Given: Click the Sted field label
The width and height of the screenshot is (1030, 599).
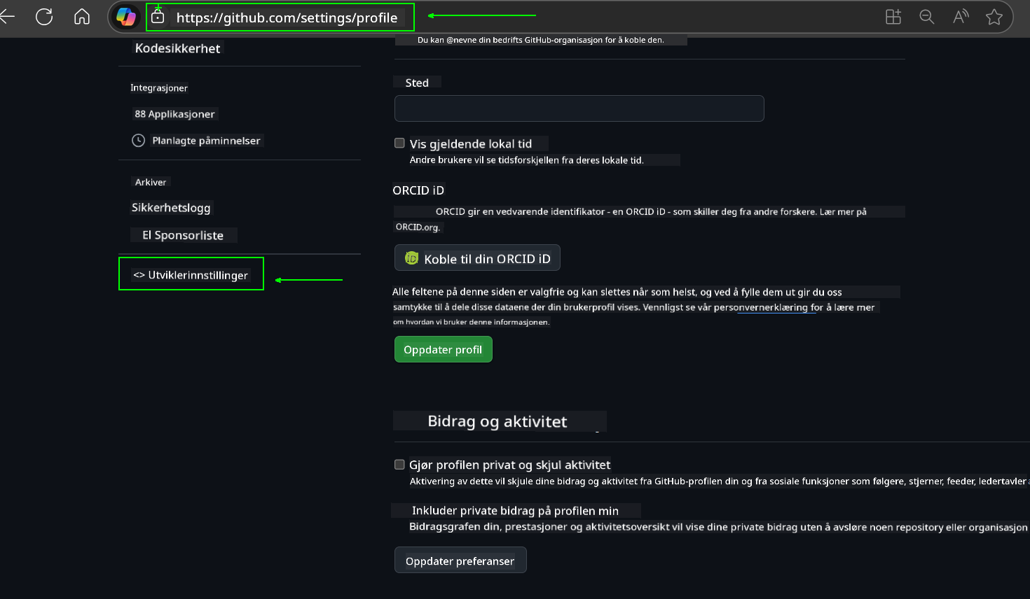Looking at the screenshot, I should point(417,83).
